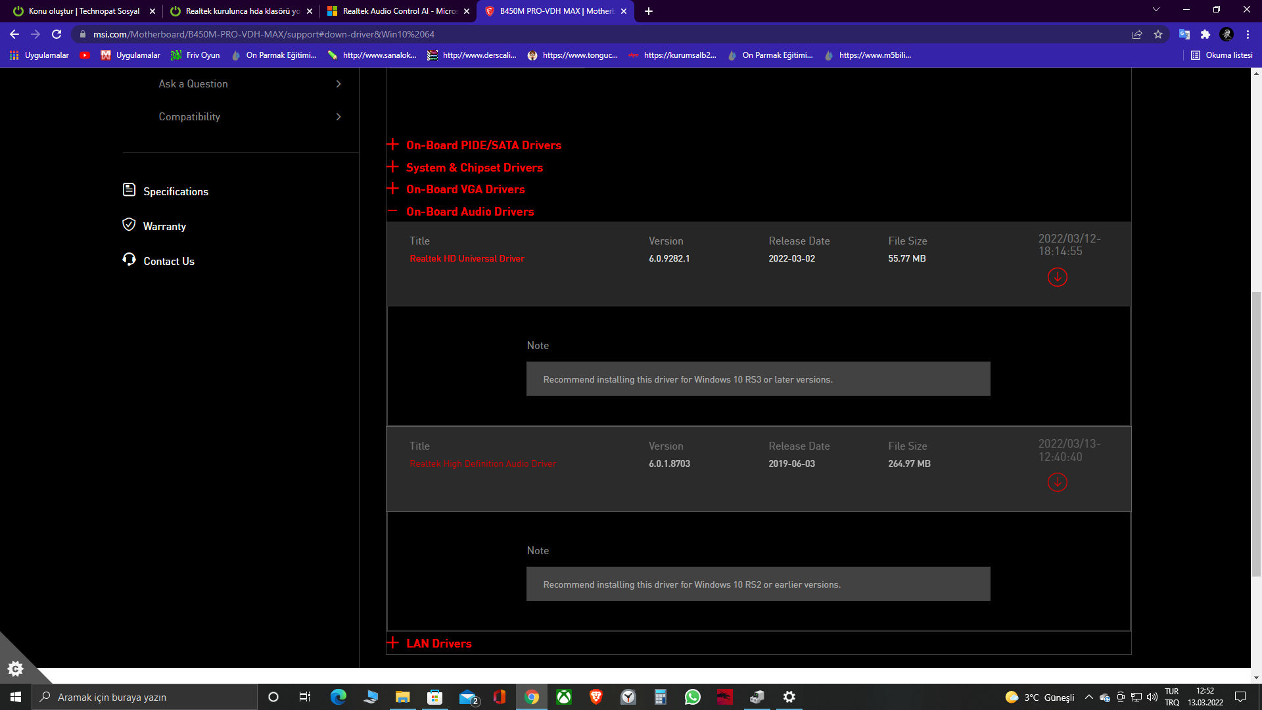Download the Realtek HD Universal Driver
Screen dimensions: 1262x710
[x=1057, y=277]
